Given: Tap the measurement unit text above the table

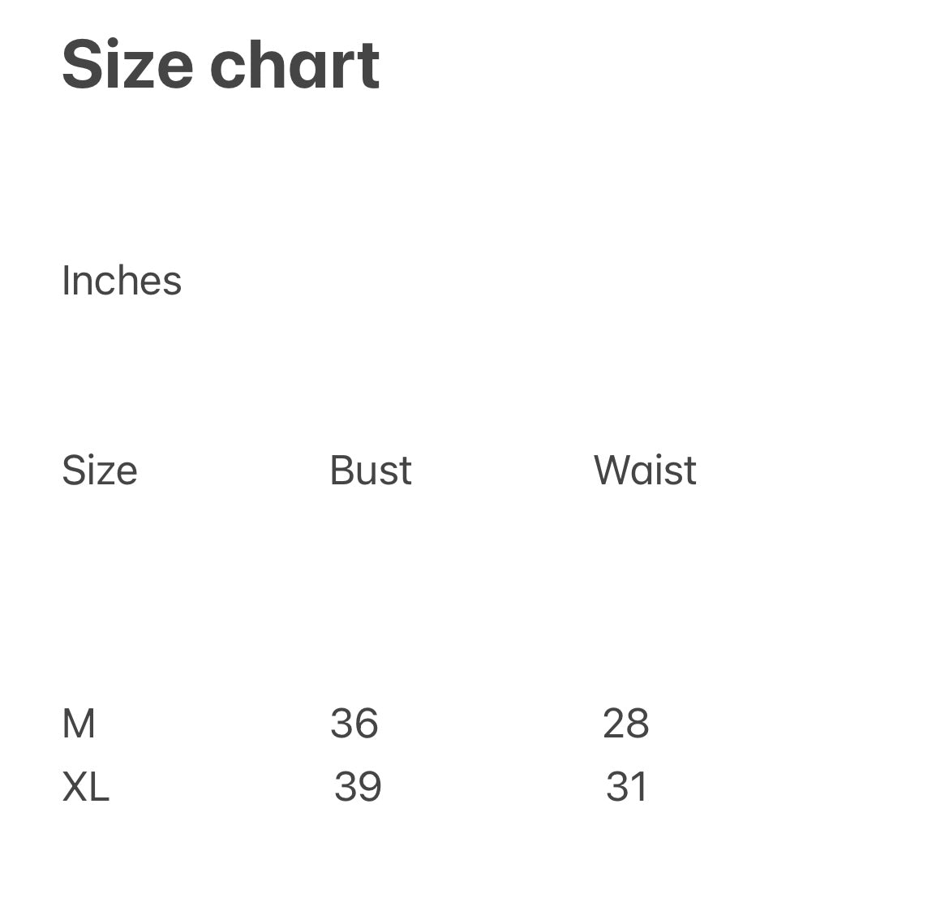Looking at the screenshot, I should [122, 281].
